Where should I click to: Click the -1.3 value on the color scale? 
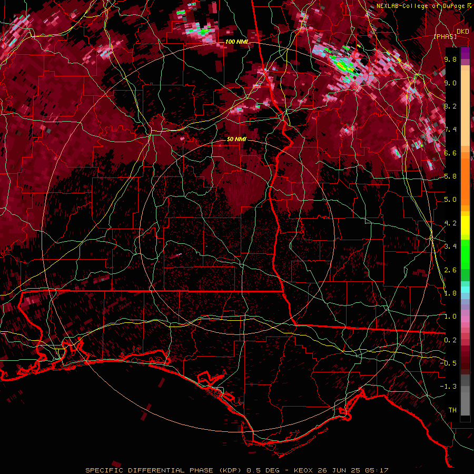pyautogui.click(x=448, y=387)
